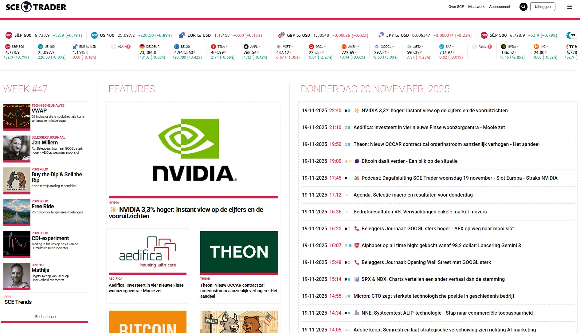Click the GBP to USD flag icon
This screenshot has height=333, width=580.
281,35
